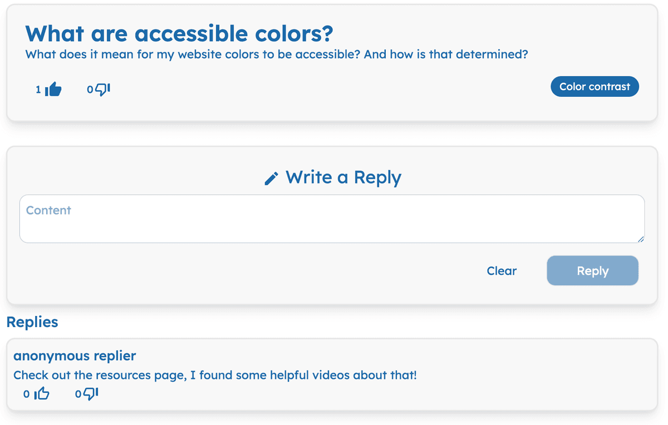668x425 pixels.
Task: Click the Content textarea resize handle
Action: [641, 239]
